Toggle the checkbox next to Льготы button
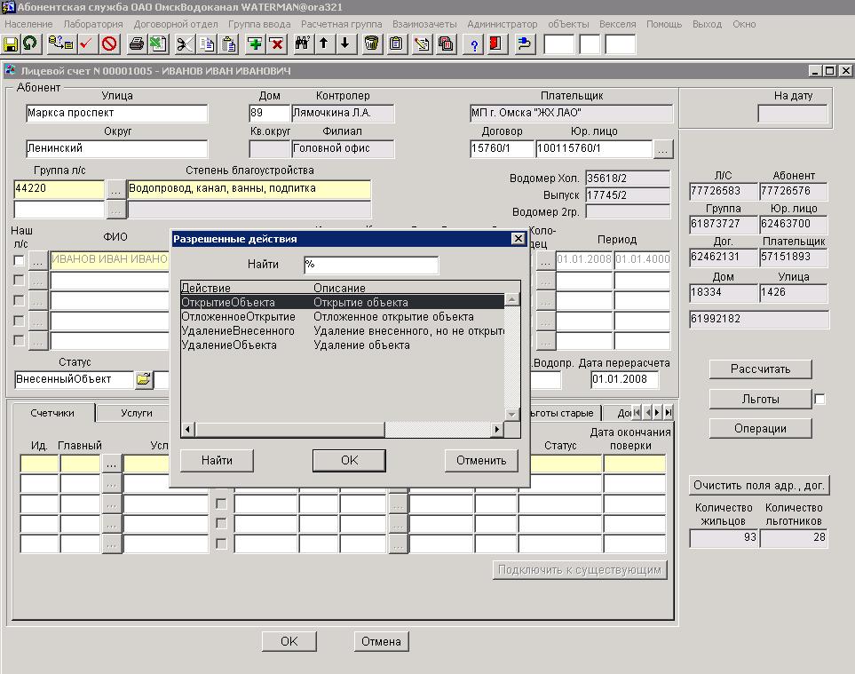Image resolution: width=855 pixels, height=674 pixels. 819,400
